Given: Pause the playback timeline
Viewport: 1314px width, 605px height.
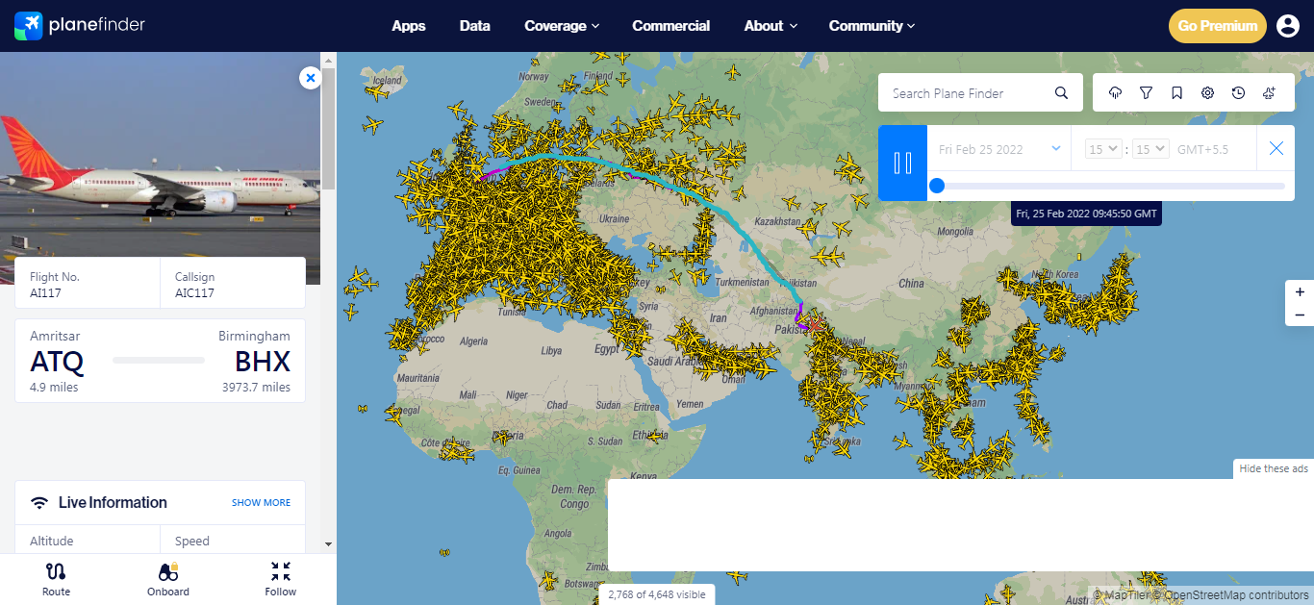Looking at the screenshot, I should click(902, 163).
